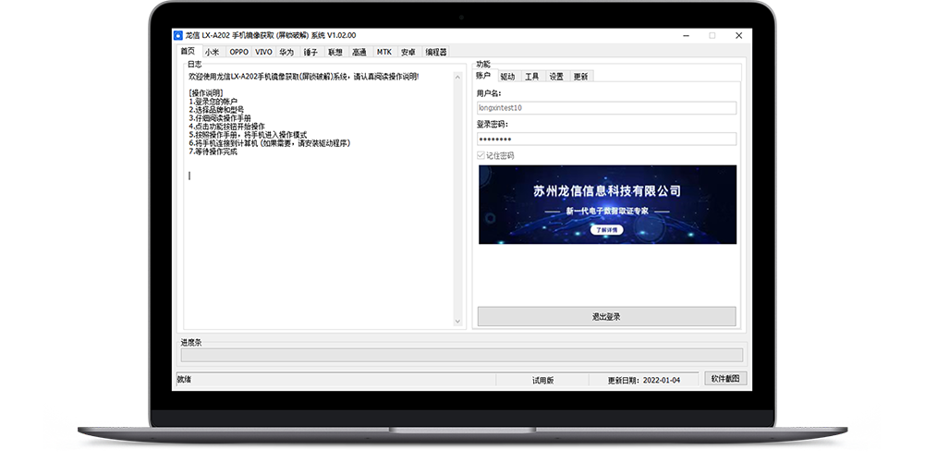Image resolution: width=925 pixels, height=462 pixels.
Task: Switch to the 小米 tab
Action: pyautogui.click(x=213, y=53)
